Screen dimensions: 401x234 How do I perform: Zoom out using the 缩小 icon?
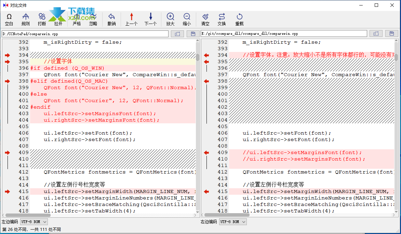coord(187,19)
